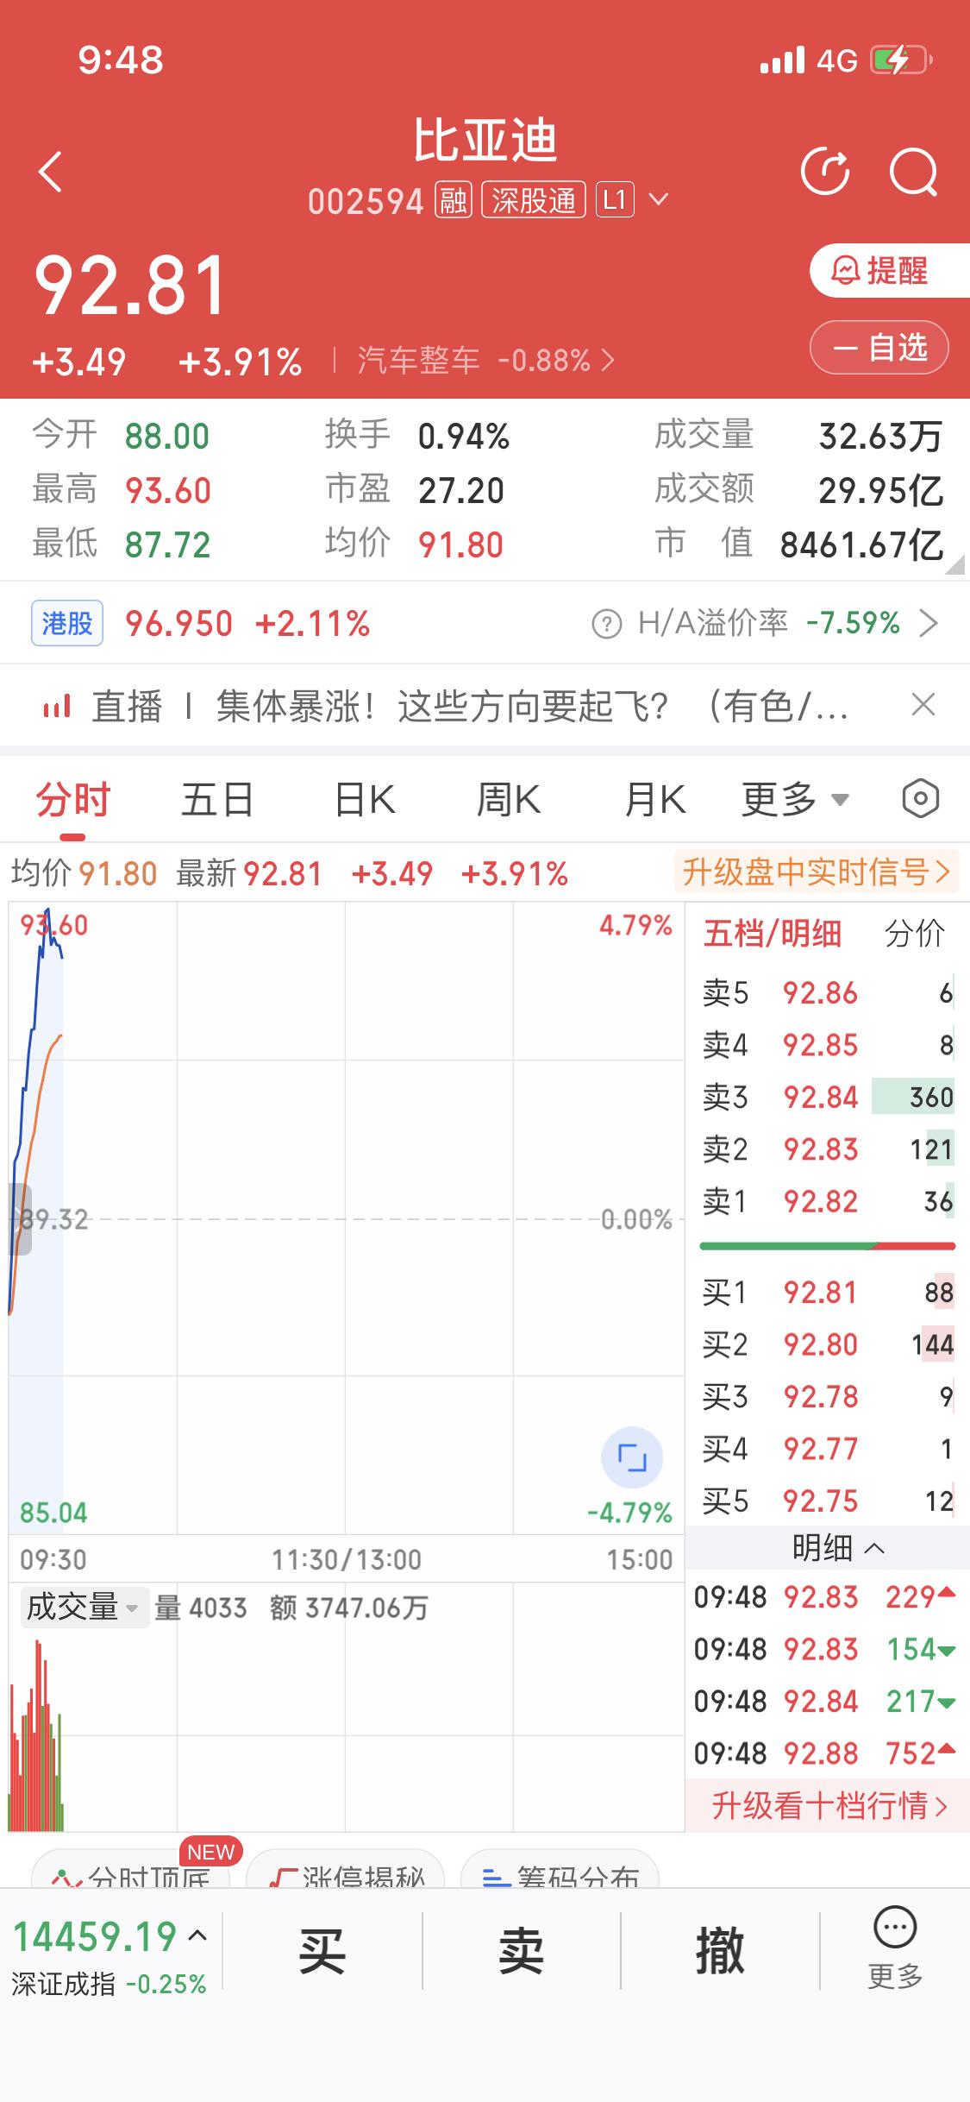The width and height of the screenshot is (970, 2102).
Task: Tap the 融 margin trading badge
Action: 454,200
